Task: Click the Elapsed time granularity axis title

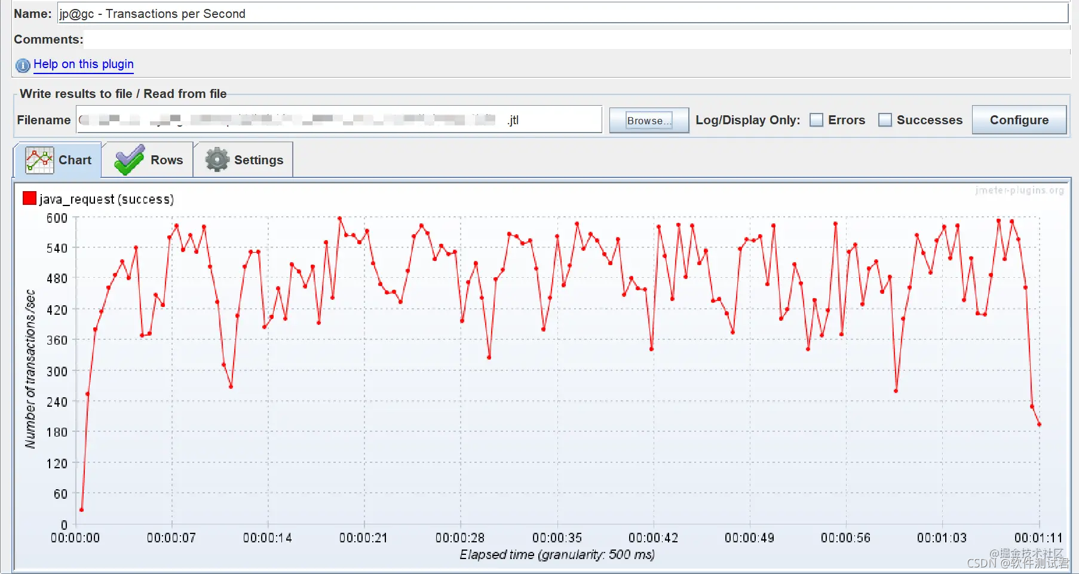Action: click(557, 554)
